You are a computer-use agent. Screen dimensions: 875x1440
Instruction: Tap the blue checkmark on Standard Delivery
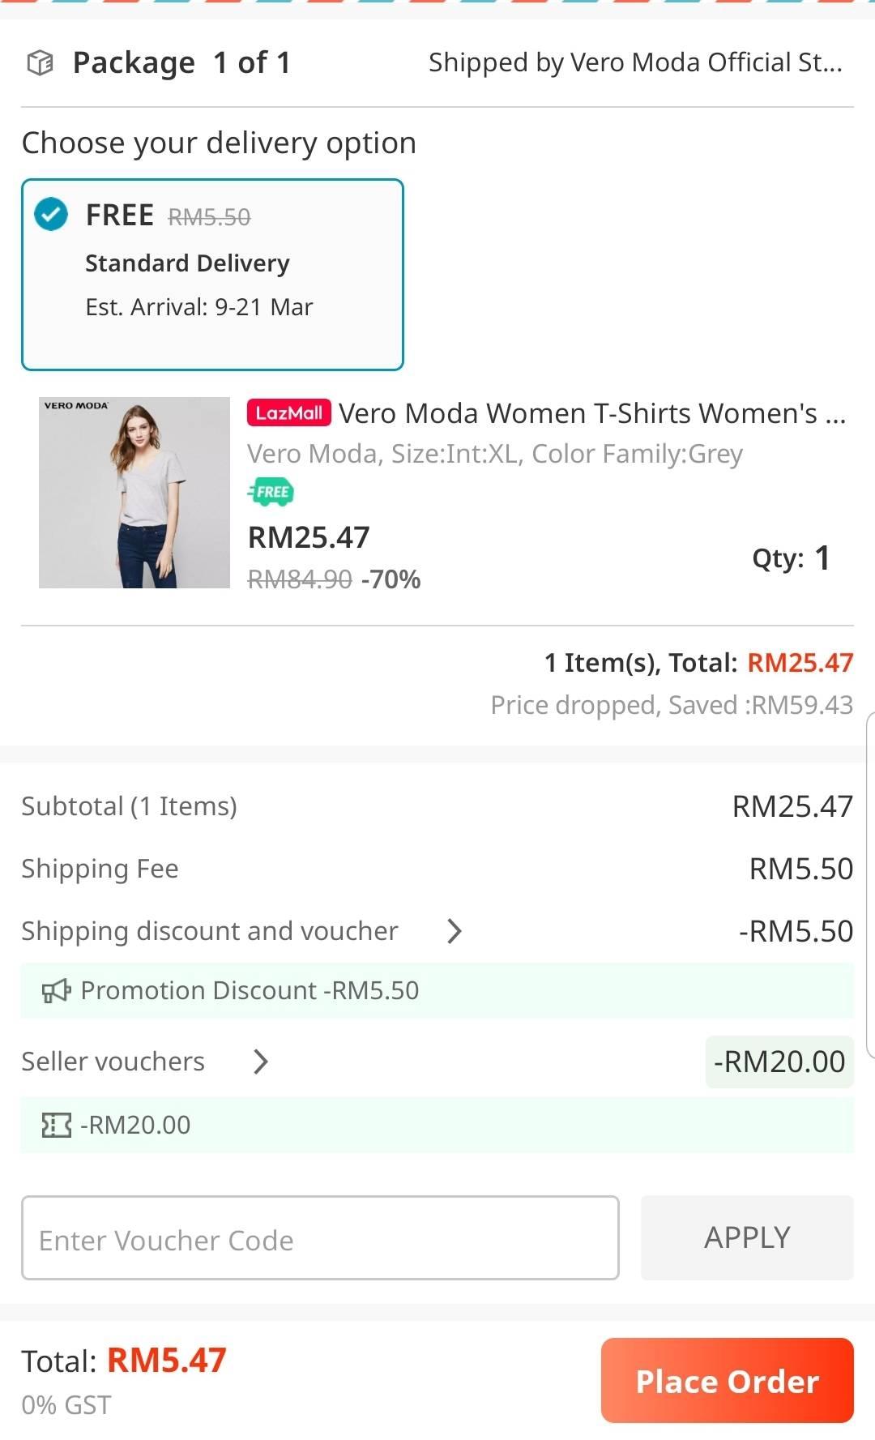pos(51,215)
